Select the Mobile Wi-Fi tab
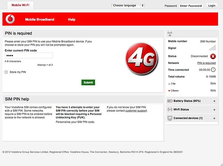This screenshot has height=166, width=223. click(x=20, y=5)
